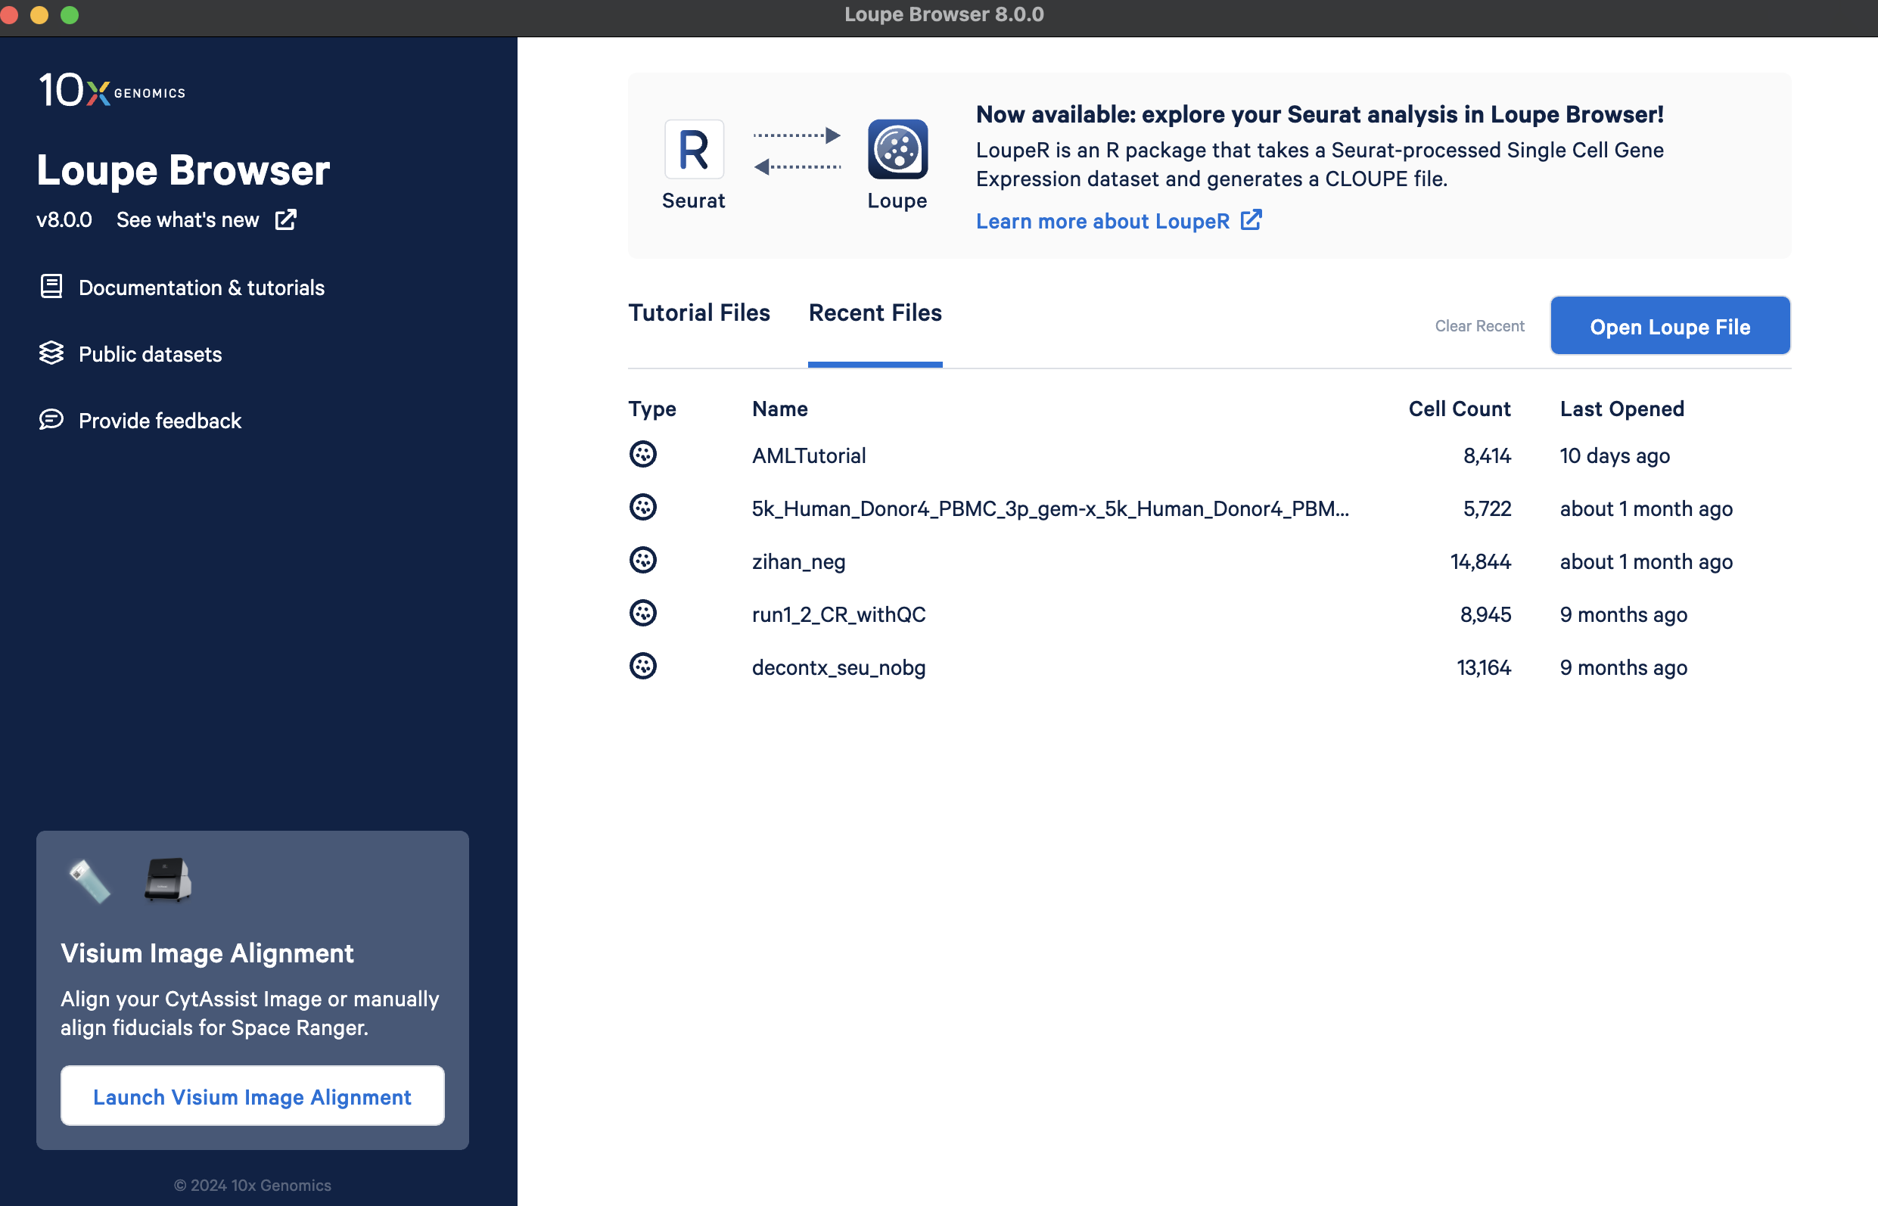Viewport: 1878px width, 1206px height.
Task: Click the CytAssist instrument icon
Action: [x=167, y=879]
